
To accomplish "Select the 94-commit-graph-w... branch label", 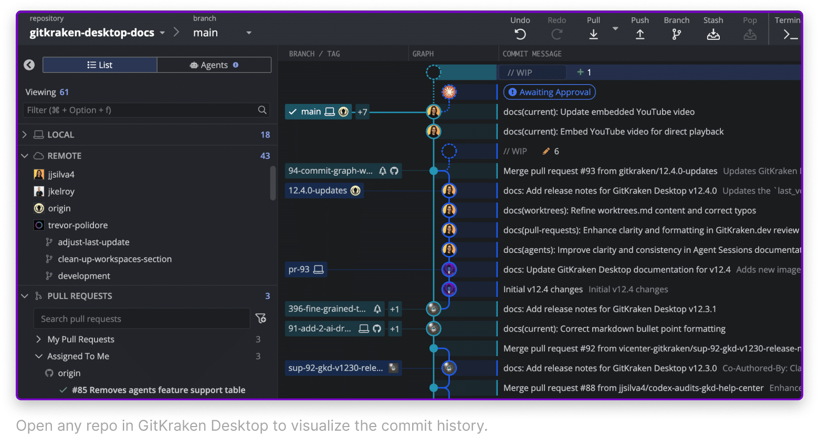I will (343, 171).
